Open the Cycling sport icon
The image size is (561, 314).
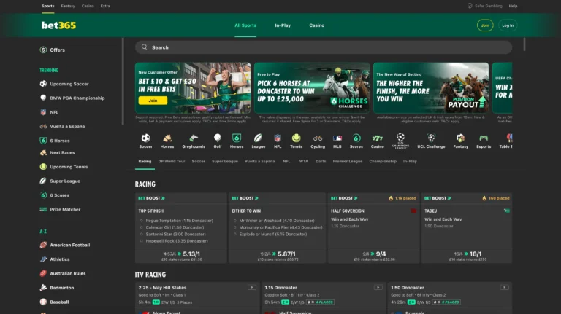pos(318,141)
